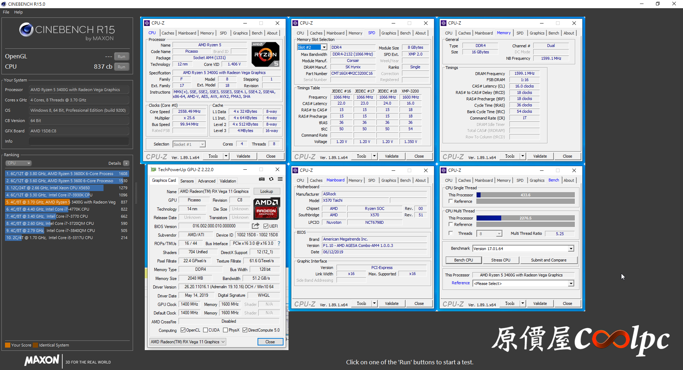Open Cinebench Help menu
Image resolution: width=683 pixels, height=370 pixels.
pos(18,12)
